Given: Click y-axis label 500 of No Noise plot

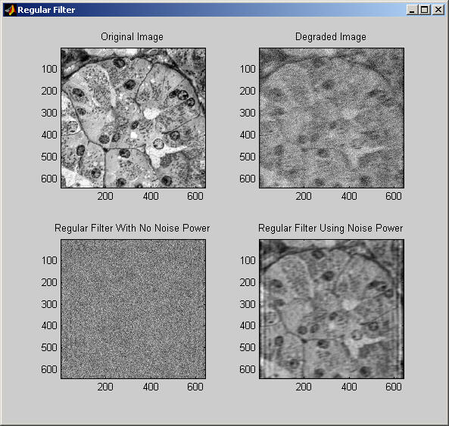Looking at the screenshot, I should (x=49, y=347).
